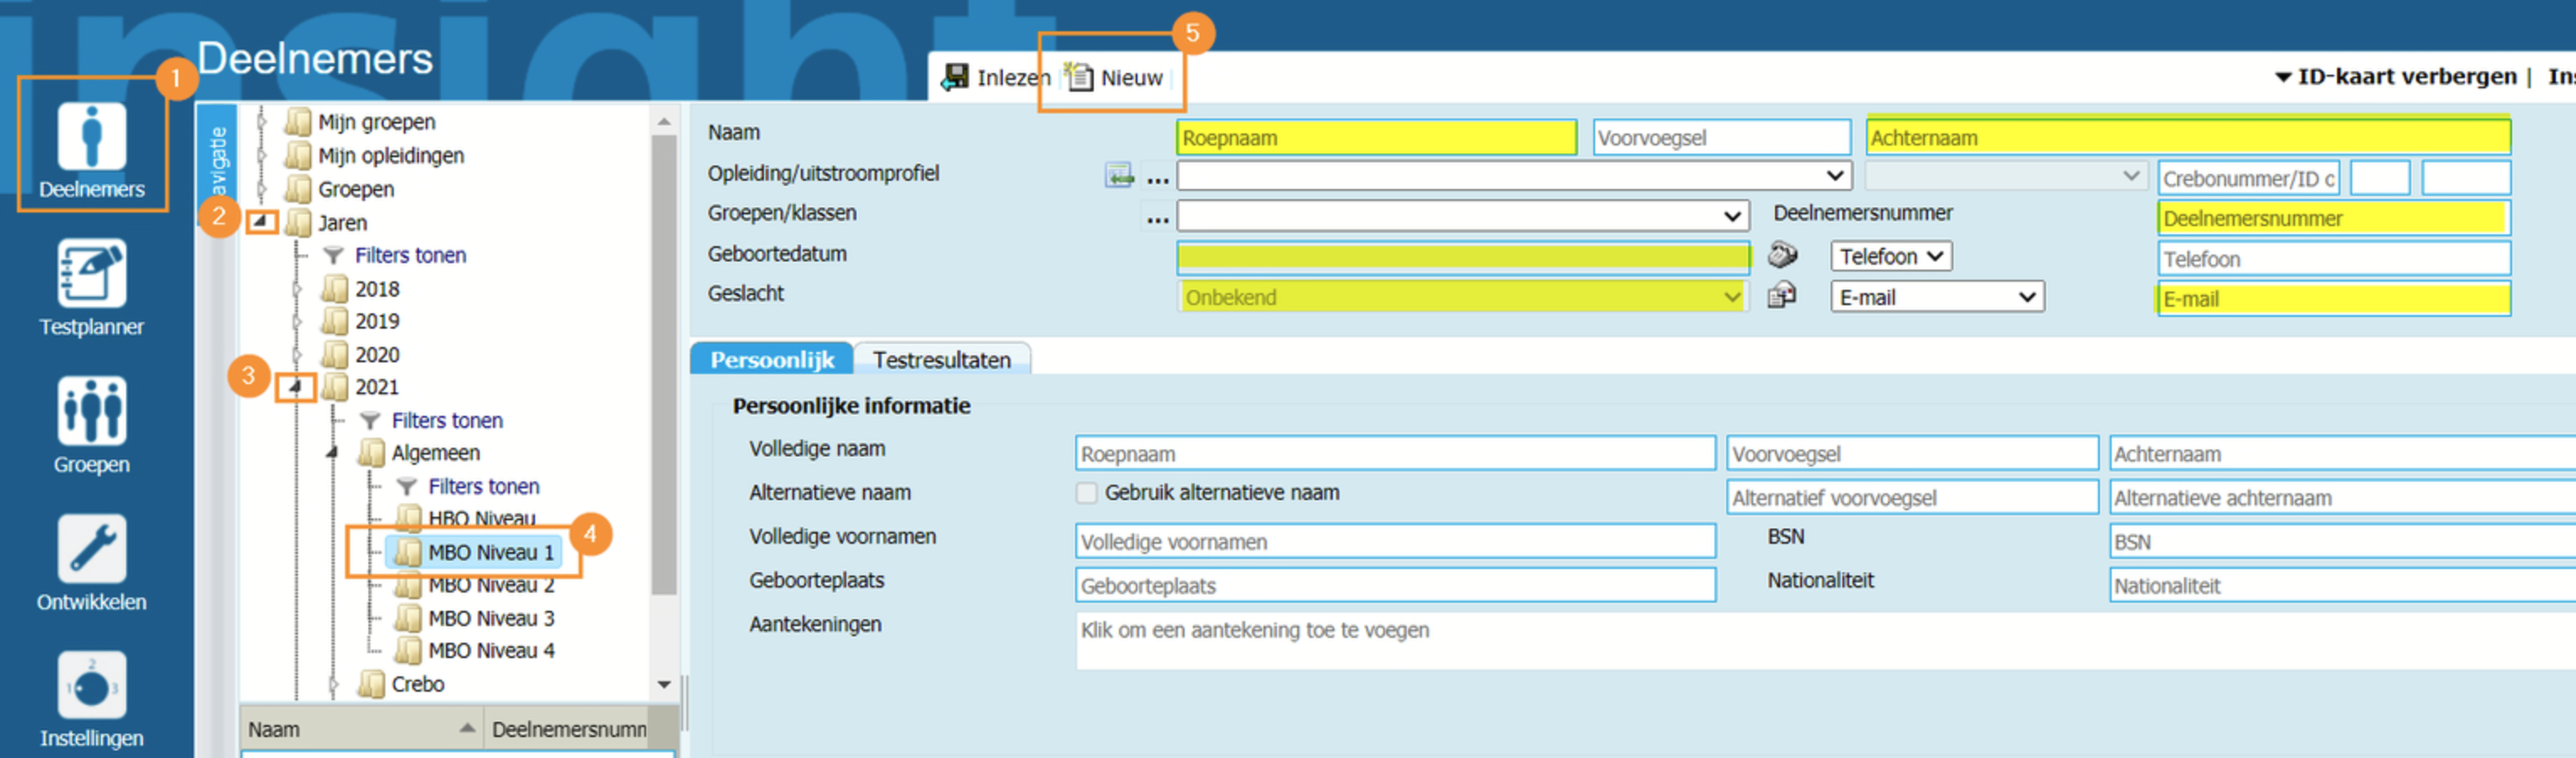This screenshot has height=758, width=2576.
Task: Enable Gebruik alternatieve naam checkbox
Action: 1086,492
